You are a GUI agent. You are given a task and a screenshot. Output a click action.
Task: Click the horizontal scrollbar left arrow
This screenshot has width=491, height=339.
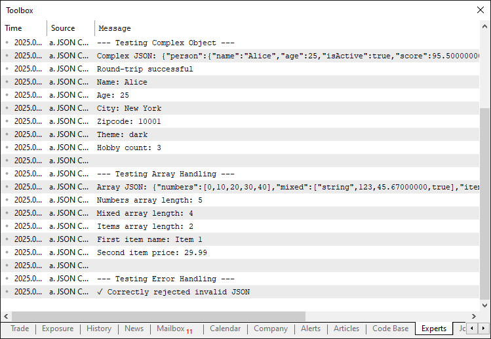tap(6, 316)
